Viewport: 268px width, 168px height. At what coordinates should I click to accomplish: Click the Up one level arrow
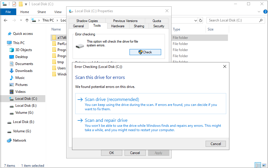(27, 20)
